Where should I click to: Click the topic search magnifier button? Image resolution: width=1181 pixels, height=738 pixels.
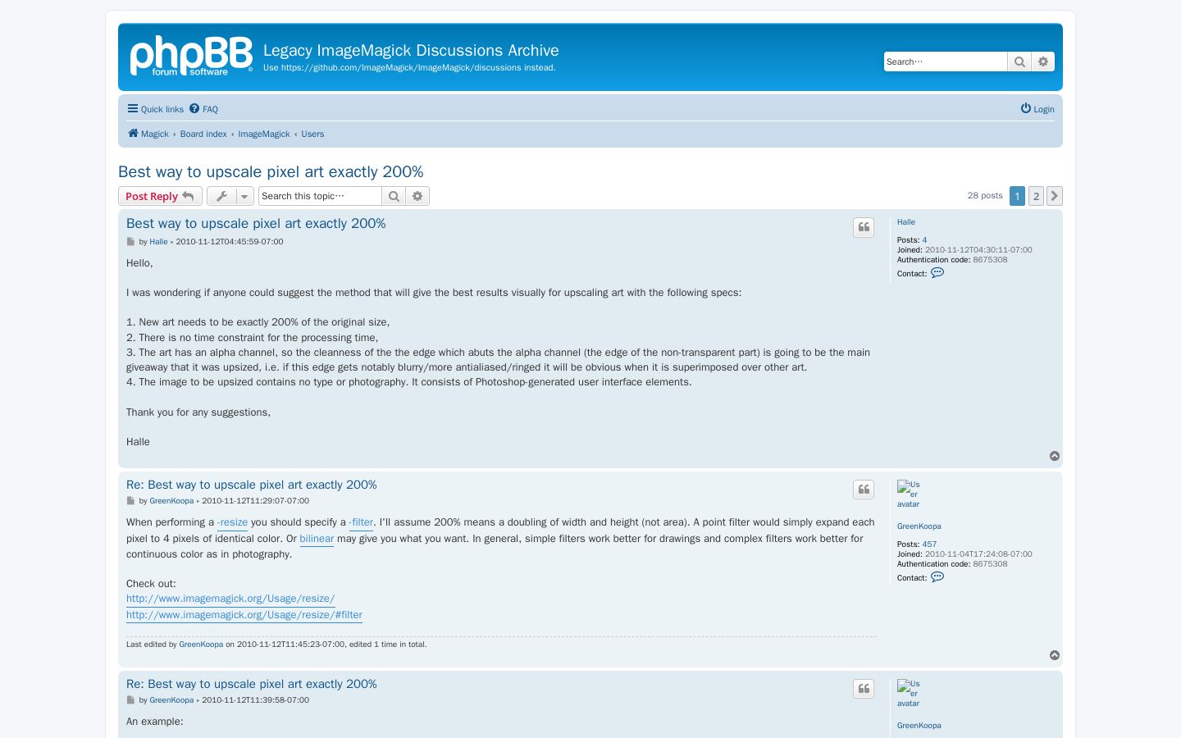pyautogui.click(x=394, y=196)
